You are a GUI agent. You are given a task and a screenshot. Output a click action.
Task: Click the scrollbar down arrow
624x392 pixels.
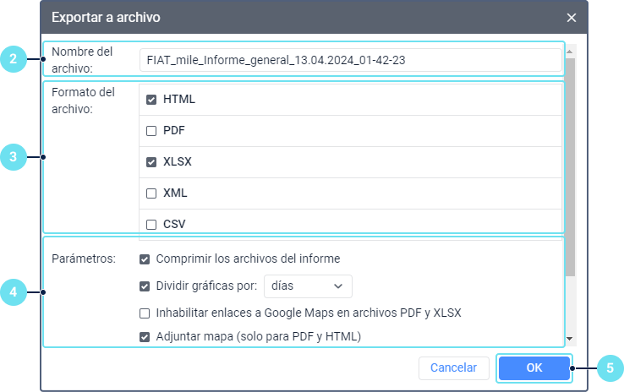570,339
